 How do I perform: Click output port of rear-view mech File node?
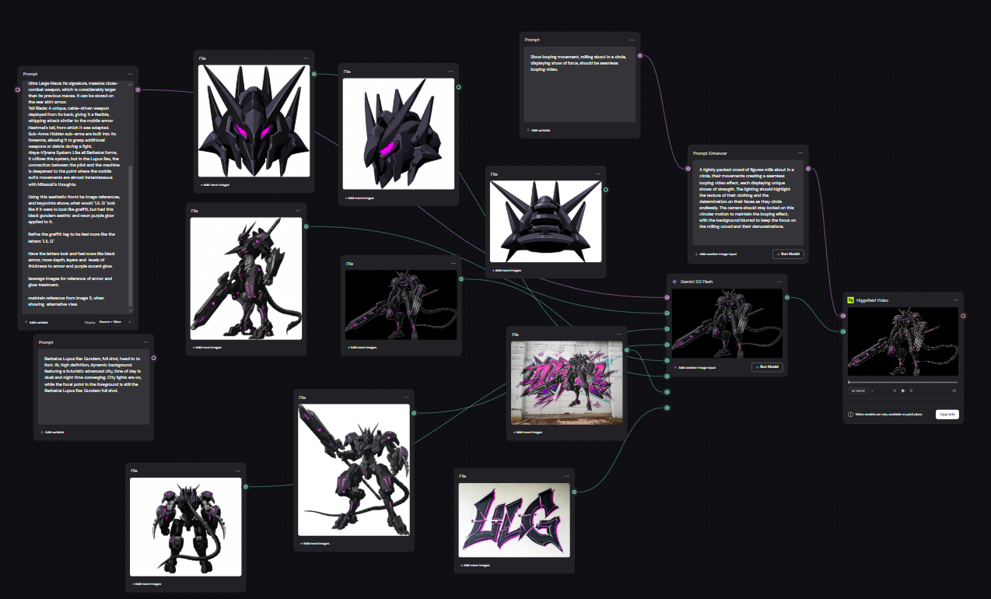(246, 487)
